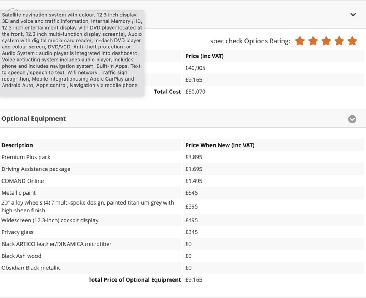Click the middle star of Options Rating
This screenshot has width=366, height=298.
click(x=326, y=41)
